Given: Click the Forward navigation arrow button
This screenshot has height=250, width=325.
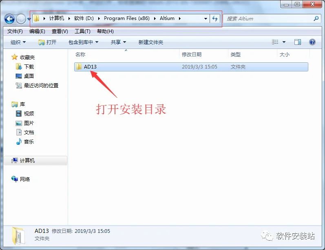Looking at the screenshot, I should [x=21, y=19].
